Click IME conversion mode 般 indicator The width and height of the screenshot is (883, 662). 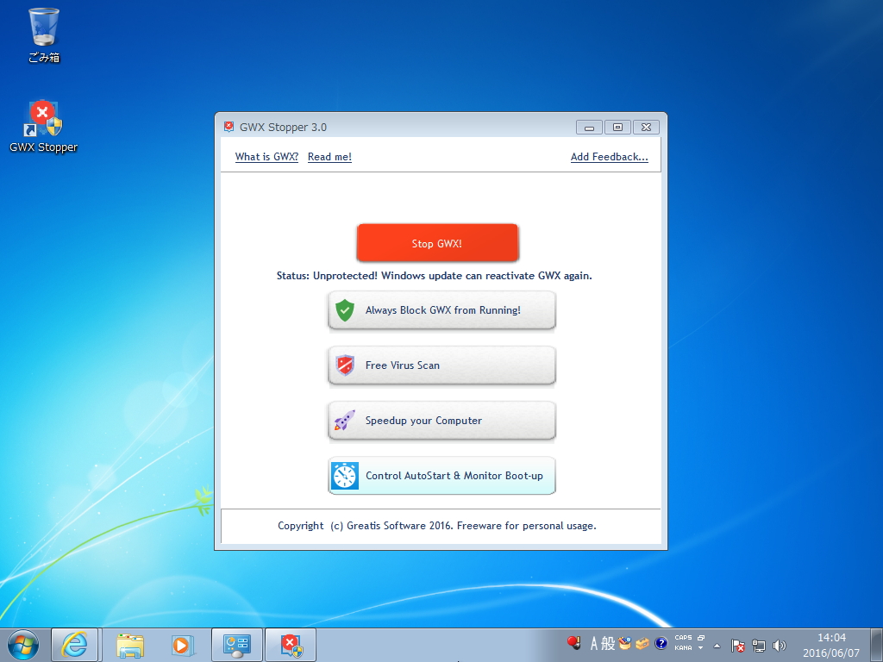pos(608,643)
